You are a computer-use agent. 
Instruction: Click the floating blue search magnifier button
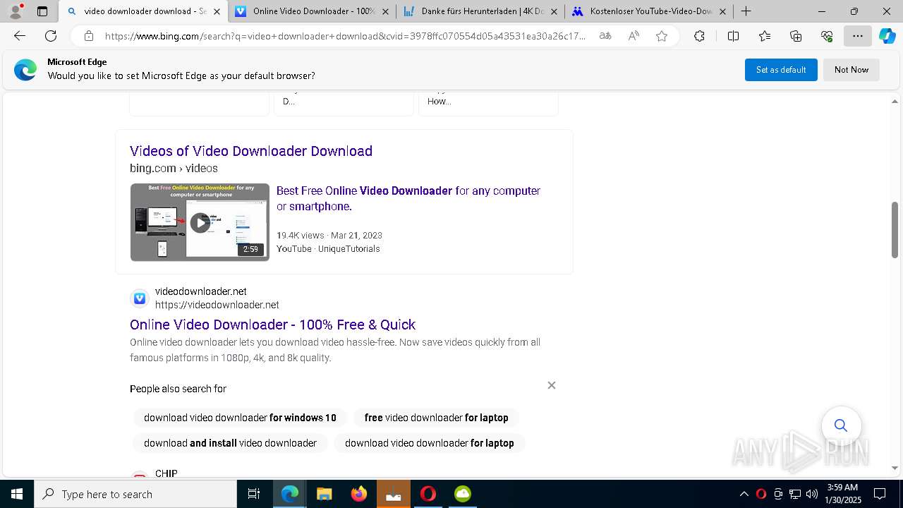tap(841, 425)
